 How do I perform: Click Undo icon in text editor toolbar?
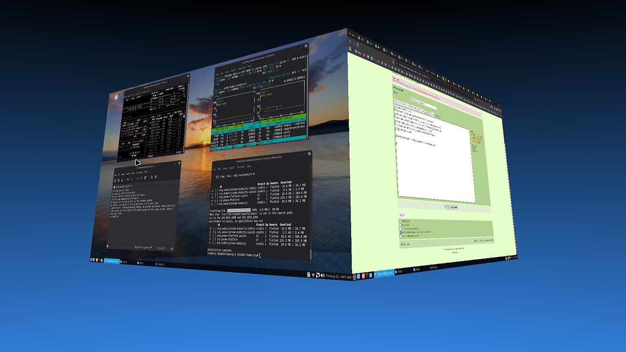point(128,179)
